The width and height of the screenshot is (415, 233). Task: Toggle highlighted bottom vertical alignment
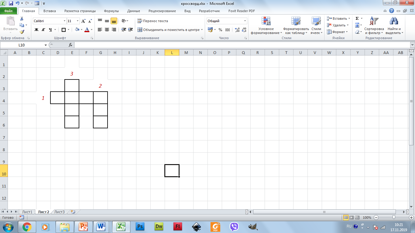click(x=114, y=21)
